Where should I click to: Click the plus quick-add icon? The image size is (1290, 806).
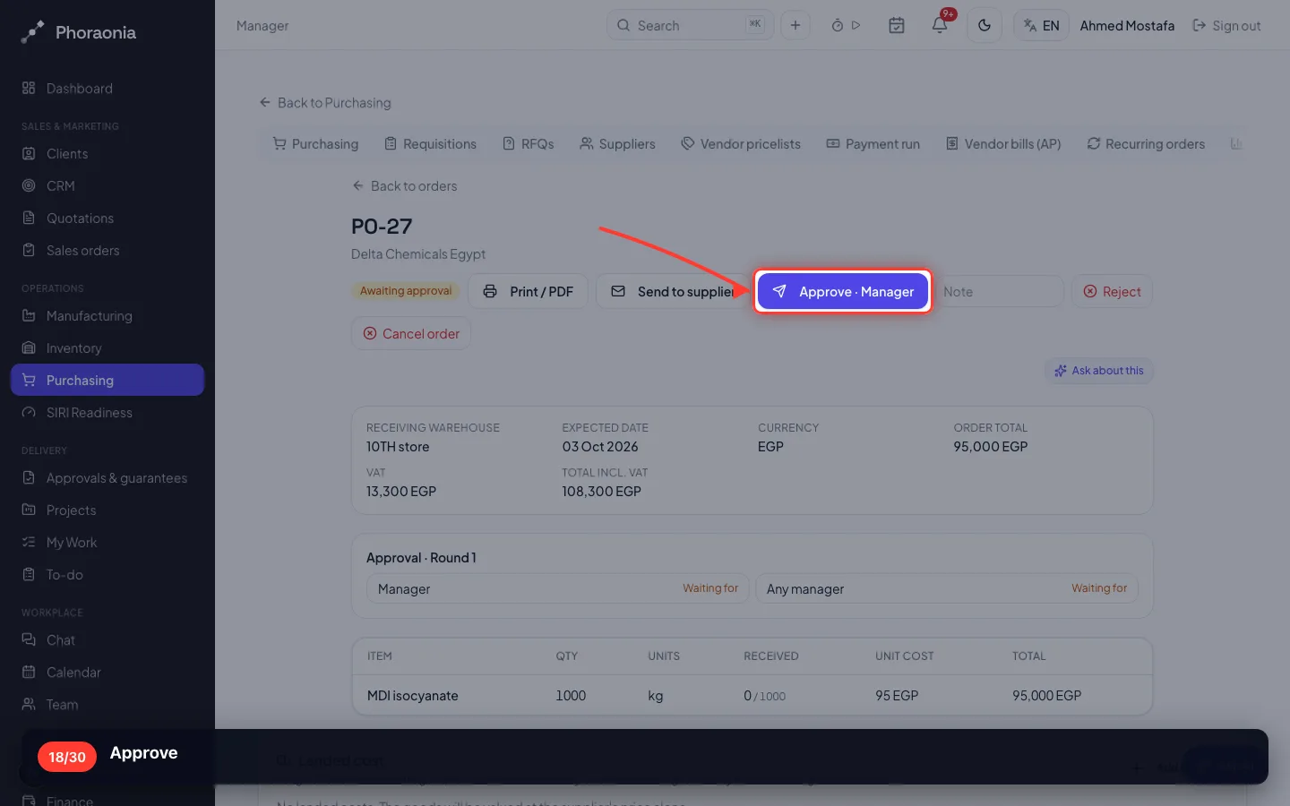(795, 25)
